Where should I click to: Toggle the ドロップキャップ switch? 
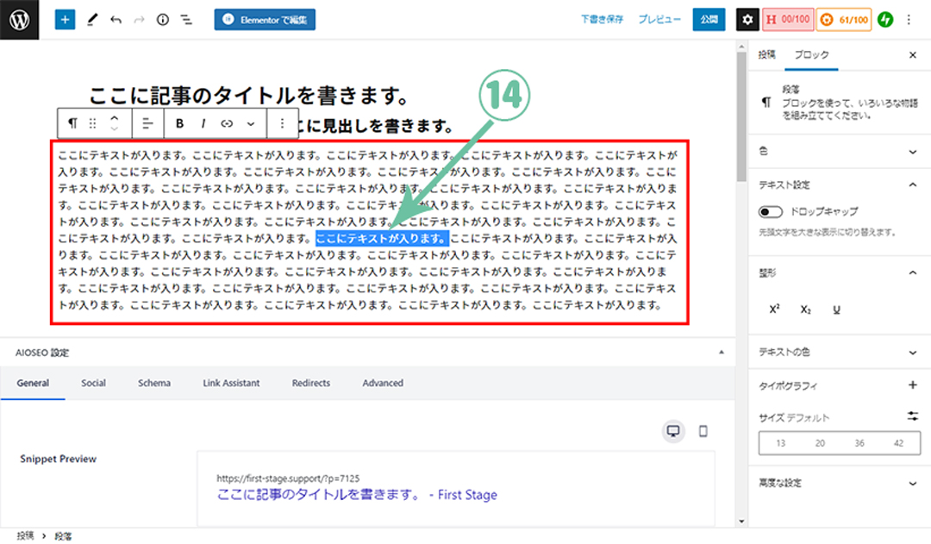(770, 212)
